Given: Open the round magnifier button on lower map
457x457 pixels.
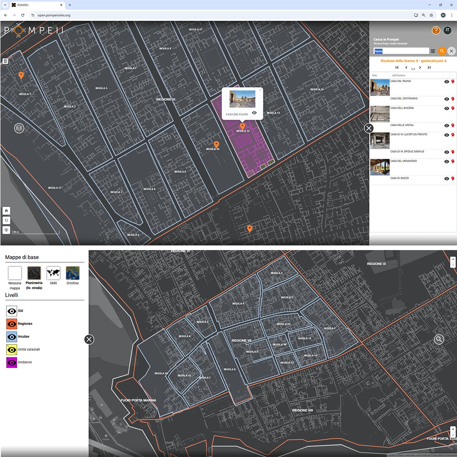Looking at the screenshot, I should click(x=439, y=339).
